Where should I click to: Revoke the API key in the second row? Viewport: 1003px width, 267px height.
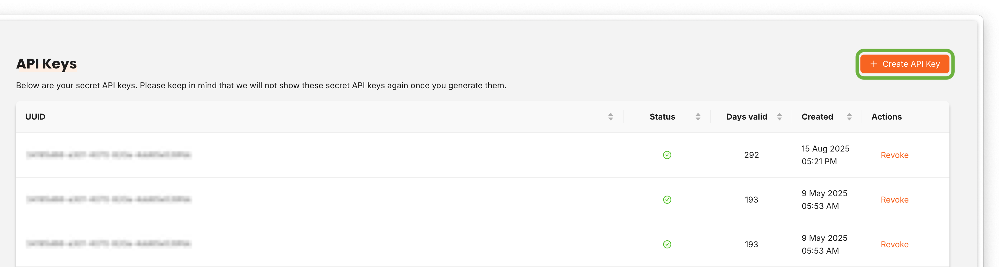click(894, 200)
